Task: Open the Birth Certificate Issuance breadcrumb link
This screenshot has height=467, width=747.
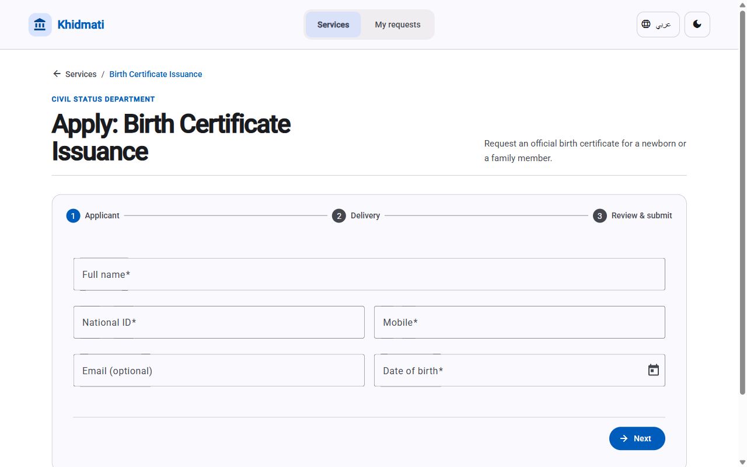Action: (x=156, y=74)
